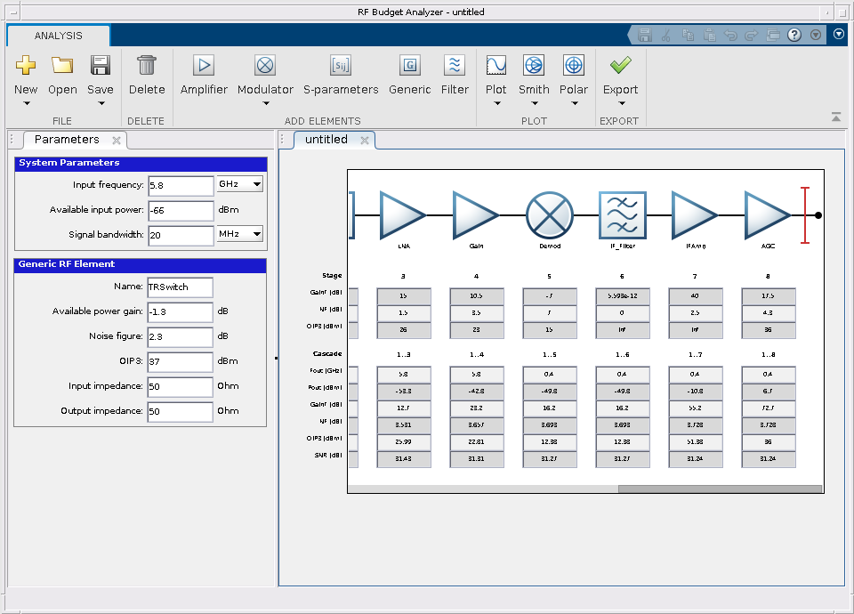Click the canvas horizontal scrollbar
Viewport: 854px width, 614px height.
tap(720, 488)
